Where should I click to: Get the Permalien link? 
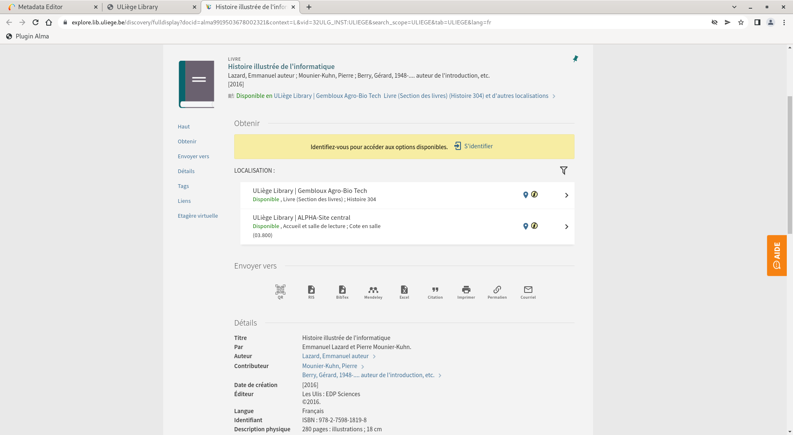[497, 292]
